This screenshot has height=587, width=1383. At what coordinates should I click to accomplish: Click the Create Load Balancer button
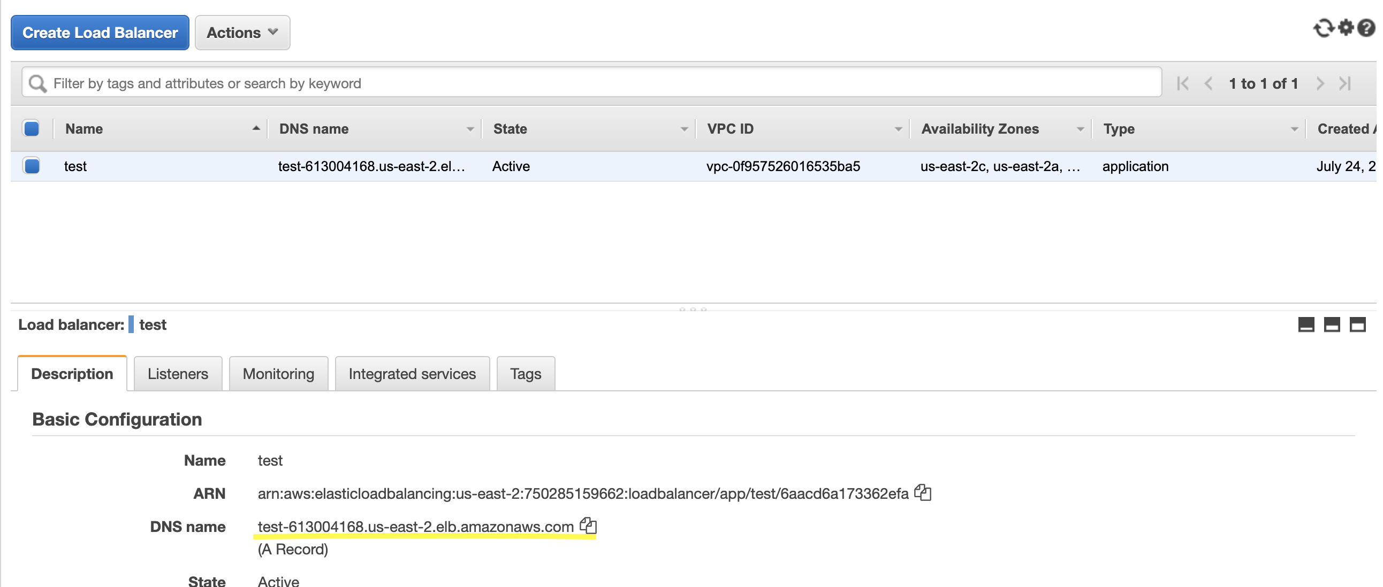pos(100,32)
